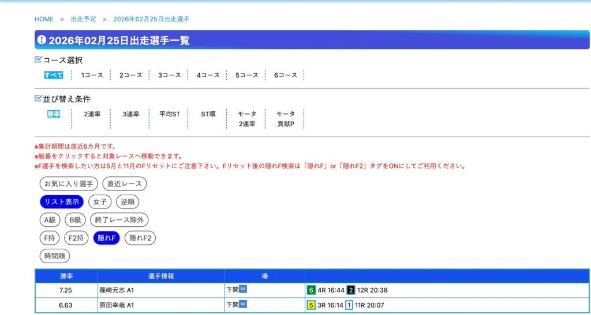Open racer 原田幸哉 A1
This screenshot has width=591, height=315.
pyautogui.click(x=117, y=305)
